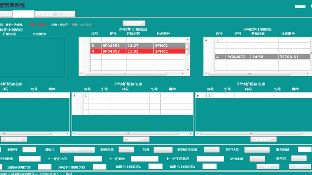Click scroll-right arrow of 2#转炉计划信息 table
The width and height of the screenshot is (312, 175).
[x=183, y=73]
